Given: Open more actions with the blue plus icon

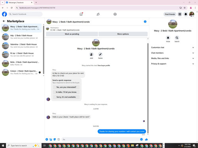Looking at the screenshot, I should tap(47, 139).
